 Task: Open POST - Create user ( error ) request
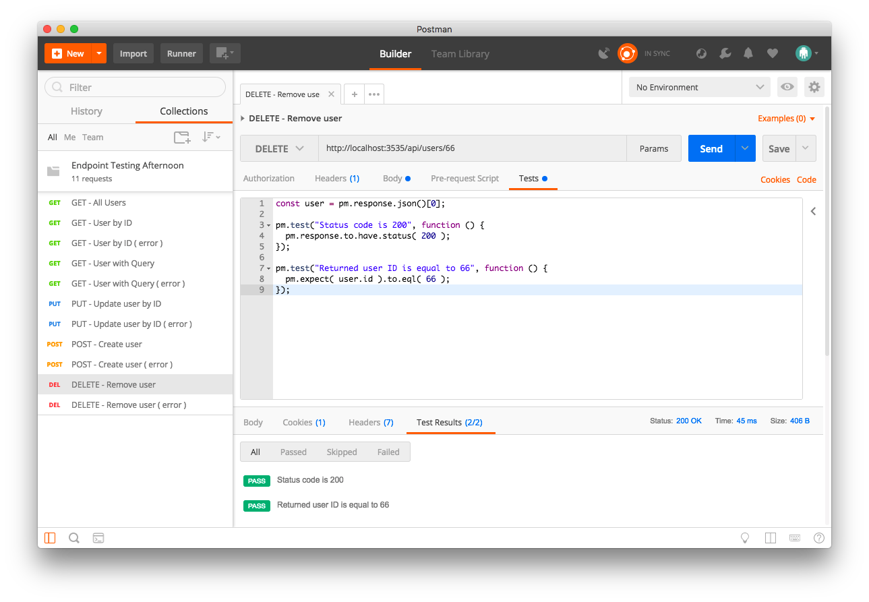tap(135, 364)
